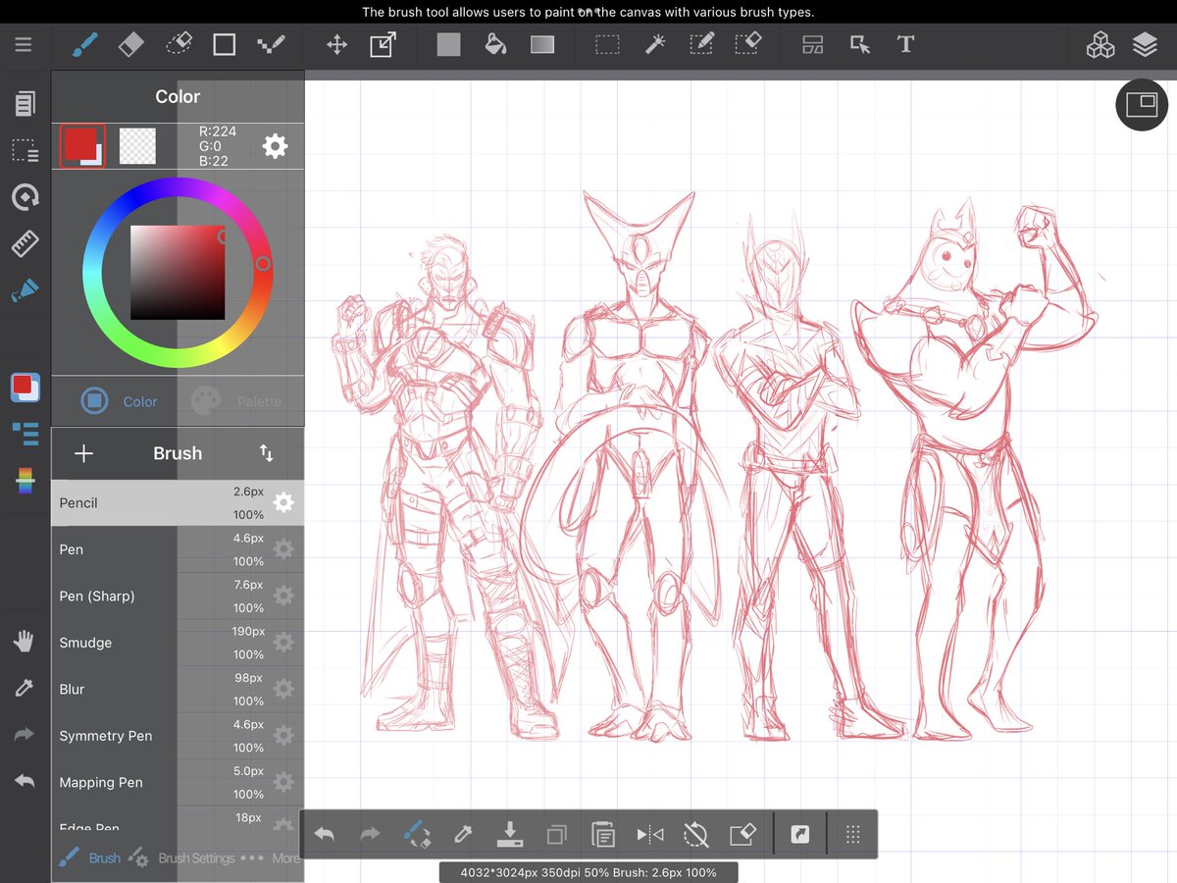Select the selection pen tool

coord(702,45)
